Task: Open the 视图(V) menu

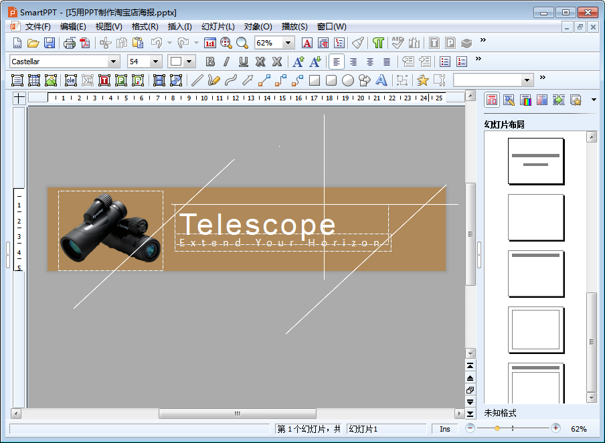Action: tap(109, 27)
